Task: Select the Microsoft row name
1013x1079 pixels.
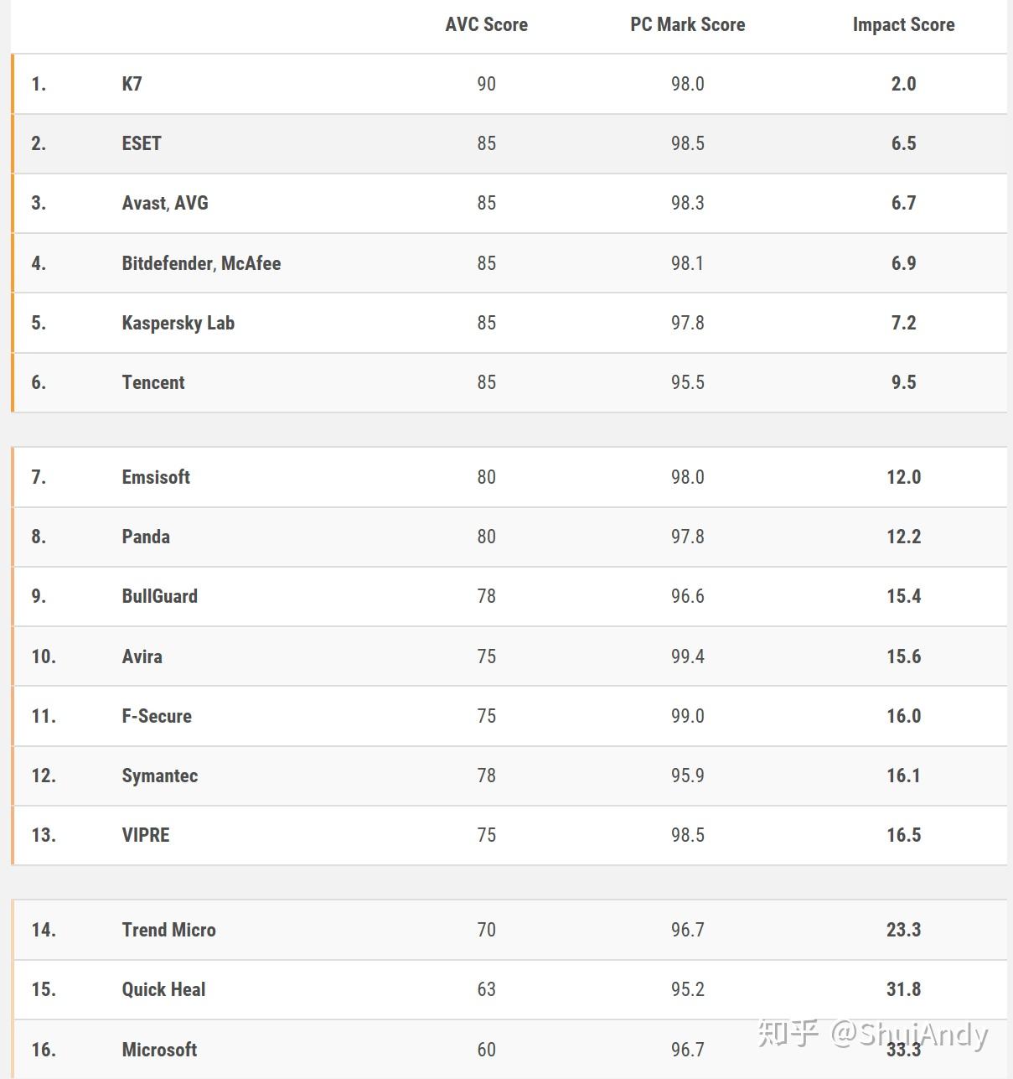Action: pos(159,1050)
